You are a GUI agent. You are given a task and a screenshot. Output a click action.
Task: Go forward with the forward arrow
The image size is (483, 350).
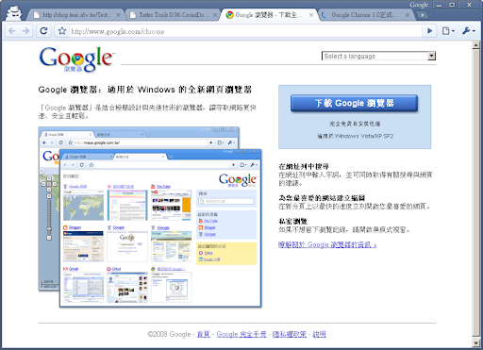click(x=25, y=31)
